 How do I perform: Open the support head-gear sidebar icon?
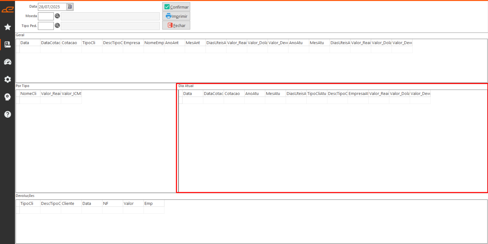pos(8,97)
